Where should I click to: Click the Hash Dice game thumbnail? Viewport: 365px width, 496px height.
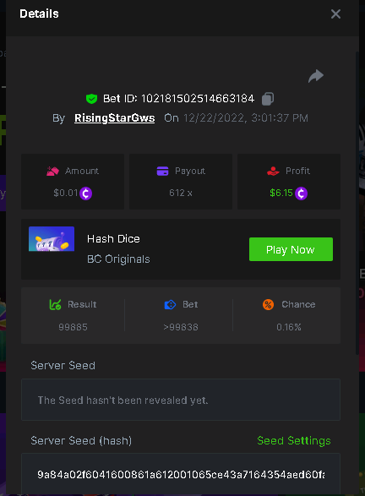point(52,239)
